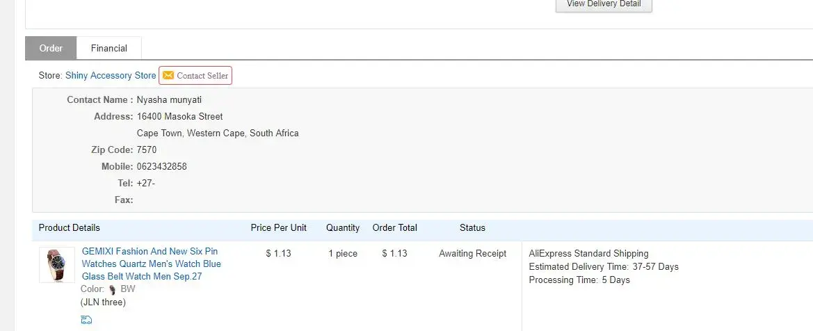Click the shipping truck icon under the product
The width and height of the screenshot is (813, 331).
86,320
